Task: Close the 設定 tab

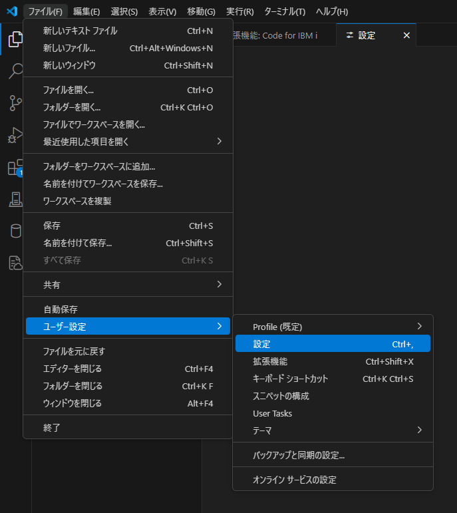Action: pos(406,35)
